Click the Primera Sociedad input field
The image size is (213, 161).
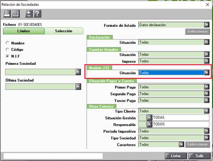click(40, 72)
